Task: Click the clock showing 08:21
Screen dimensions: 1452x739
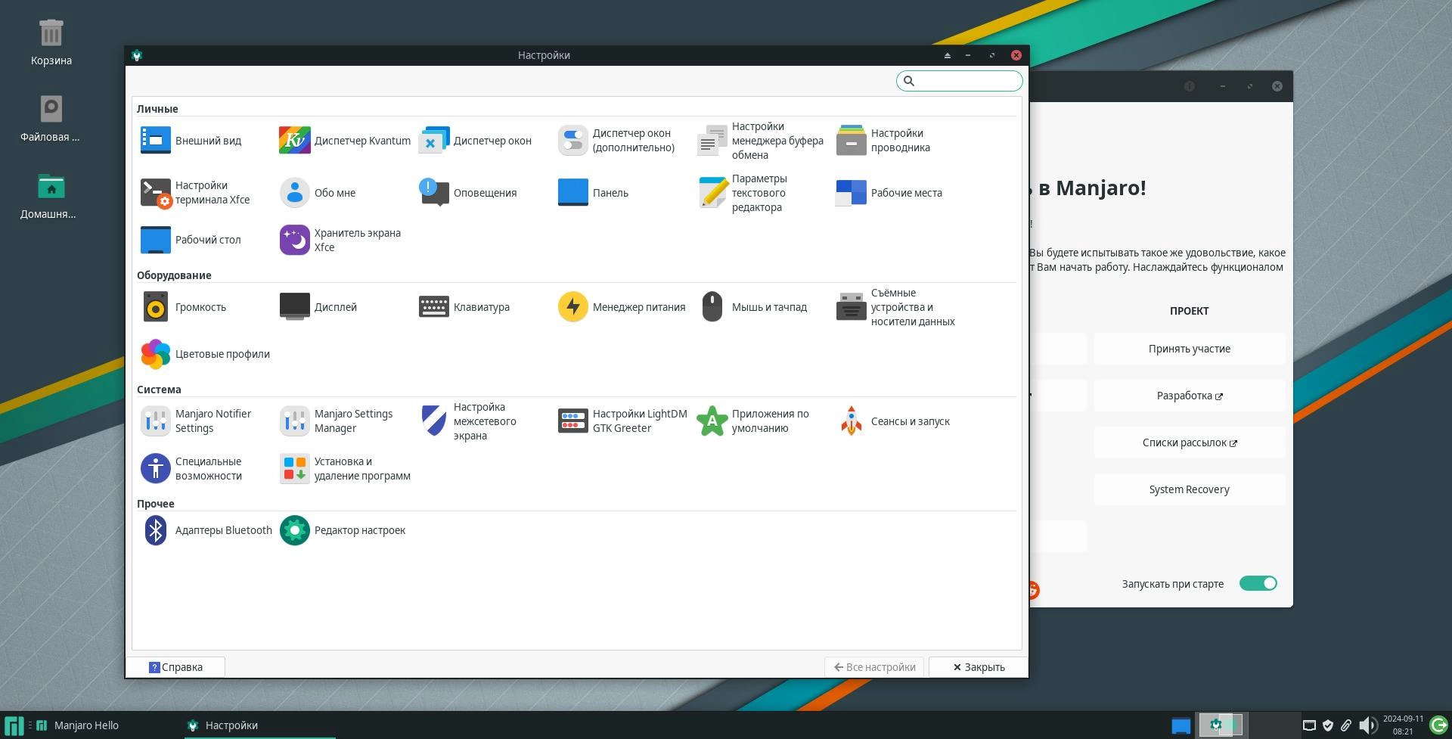Action: (x=1403, y=725)
